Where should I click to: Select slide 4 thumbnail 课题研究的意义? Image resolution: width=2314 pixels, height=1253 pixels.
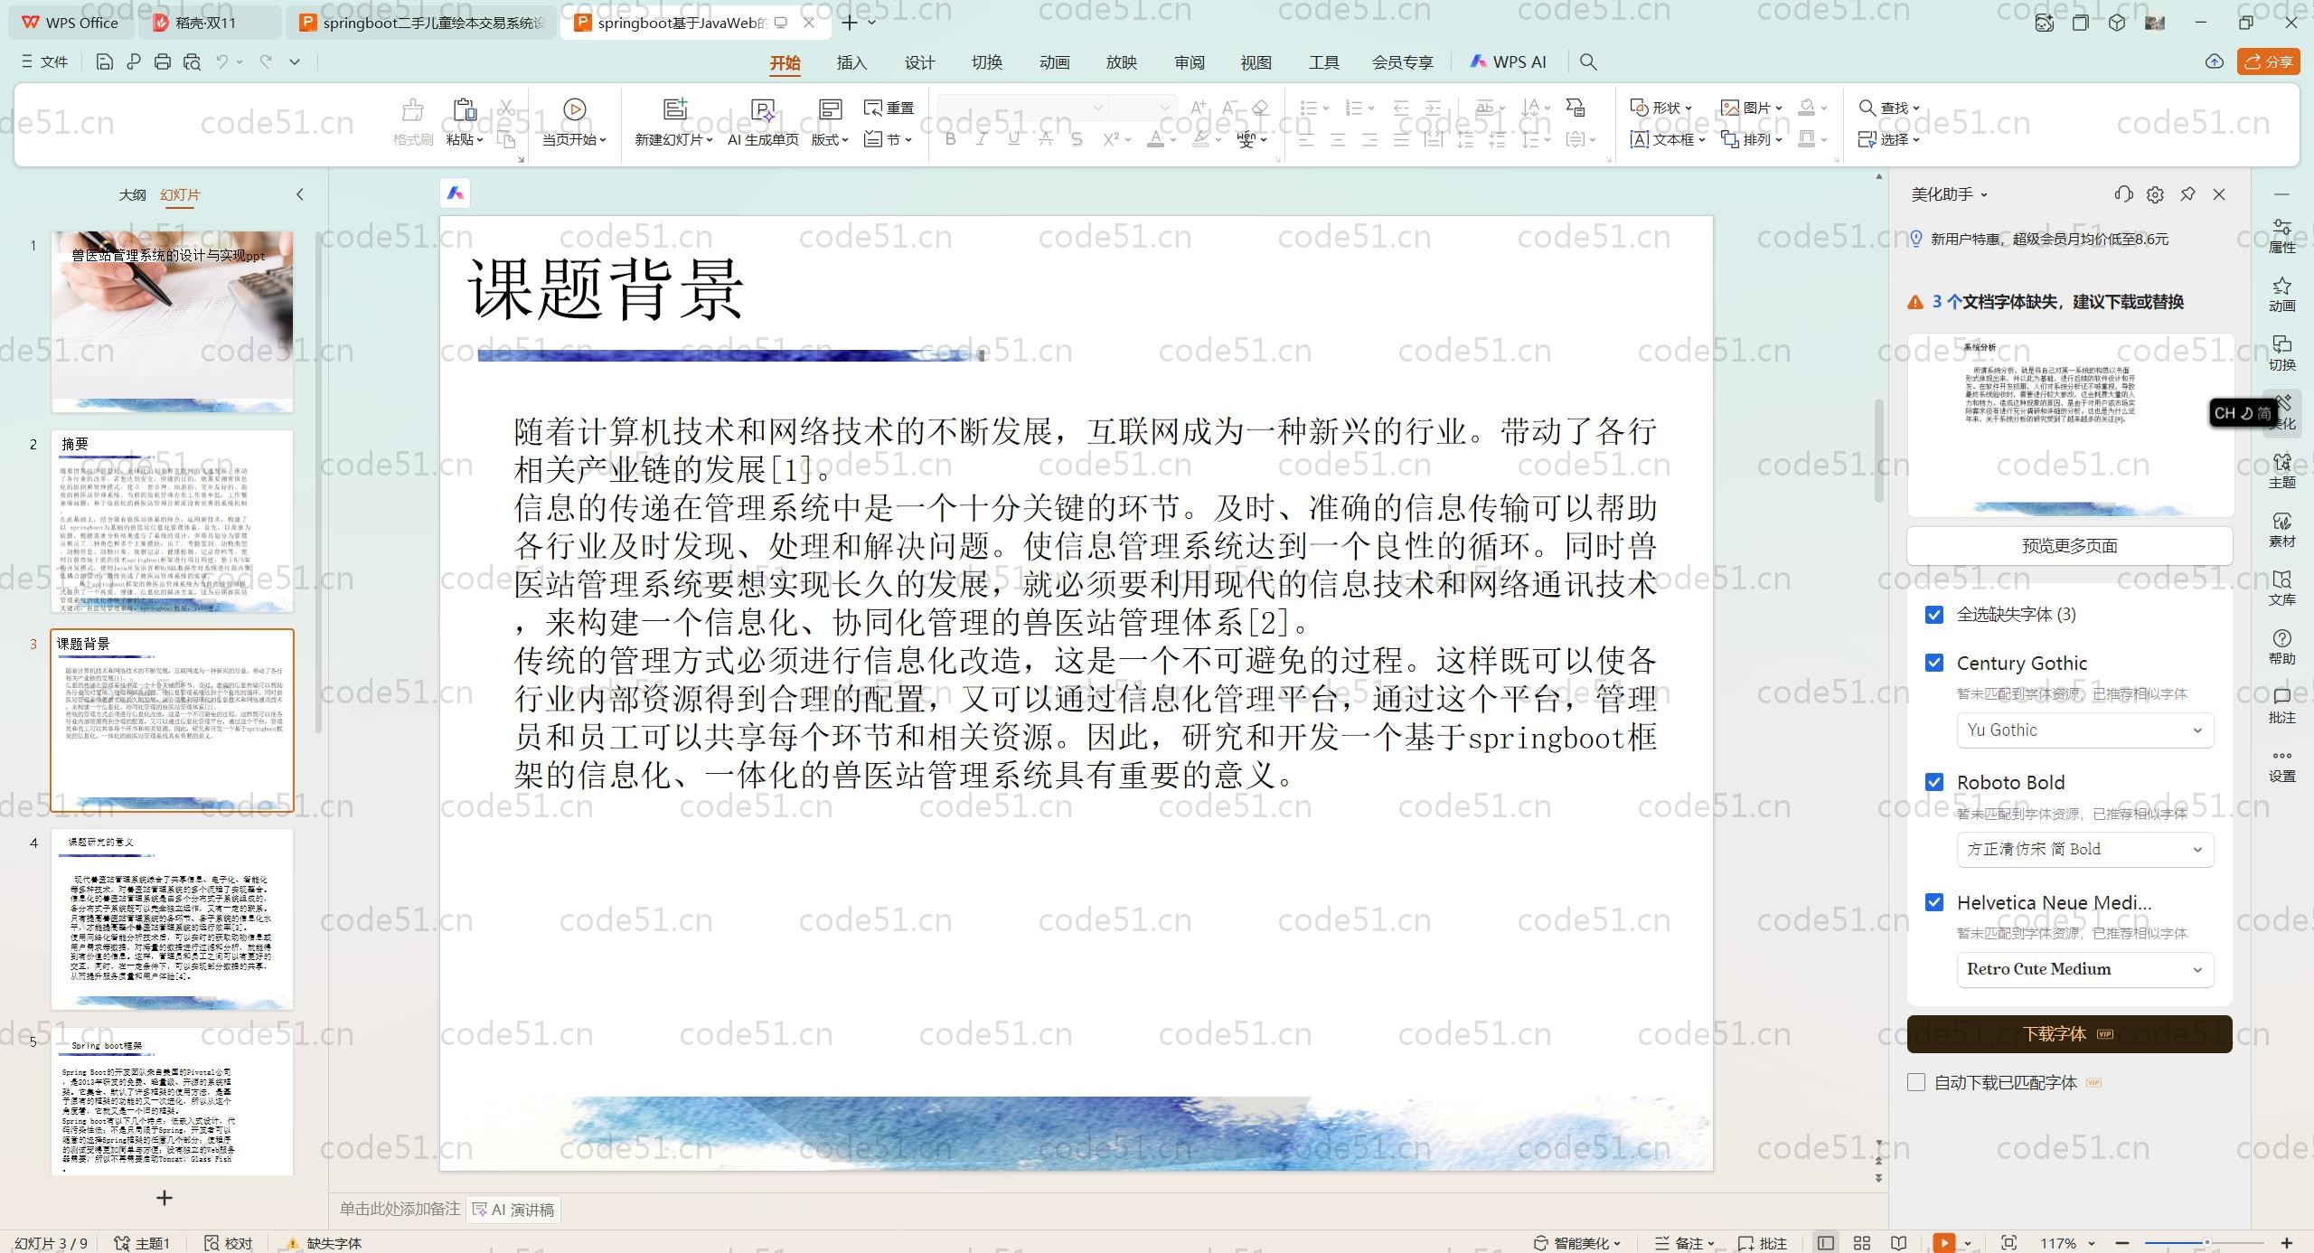[172, 919]
